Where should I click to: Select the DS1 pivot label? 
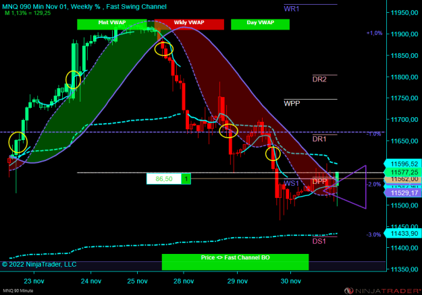coord(319,241)
